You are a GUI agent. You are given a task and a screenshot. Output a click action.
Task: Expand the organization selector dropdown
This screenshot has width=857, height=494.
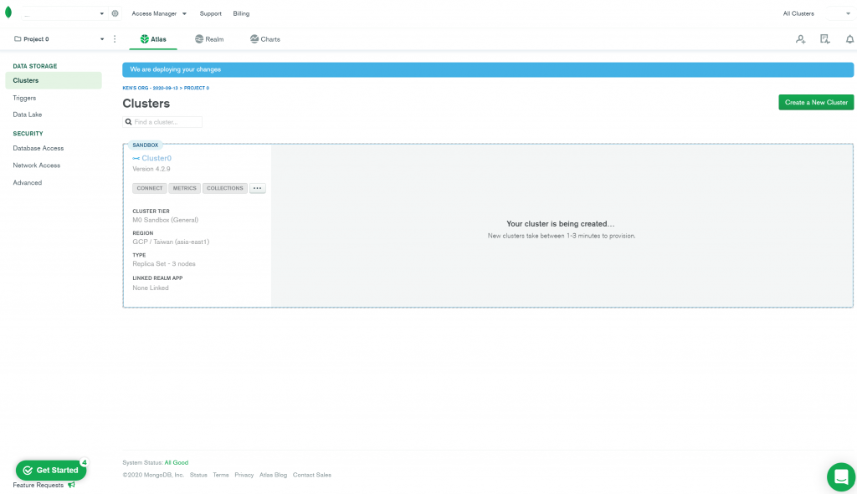[x=101, y=13]
